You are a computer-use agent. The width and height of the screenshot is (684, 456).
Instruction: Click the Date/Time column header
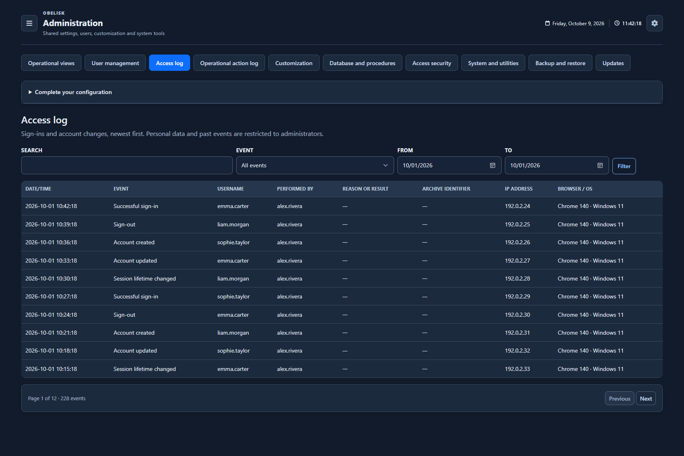[x=38, y=189]
